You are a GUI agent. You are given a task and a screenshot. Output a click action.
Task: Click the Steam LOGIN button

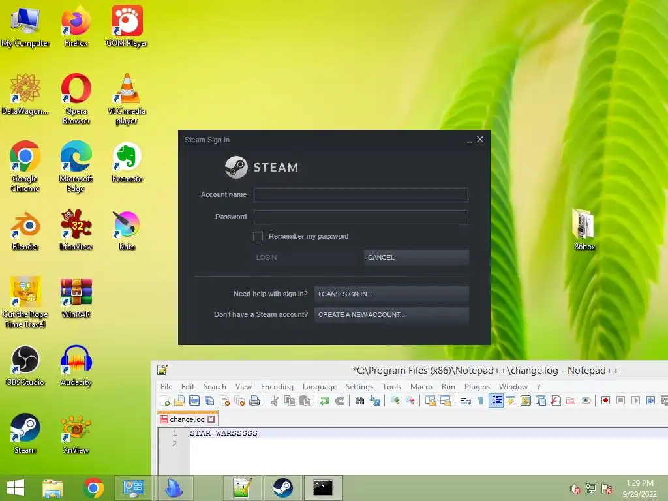pyautogui.click(x=305, y=257)
